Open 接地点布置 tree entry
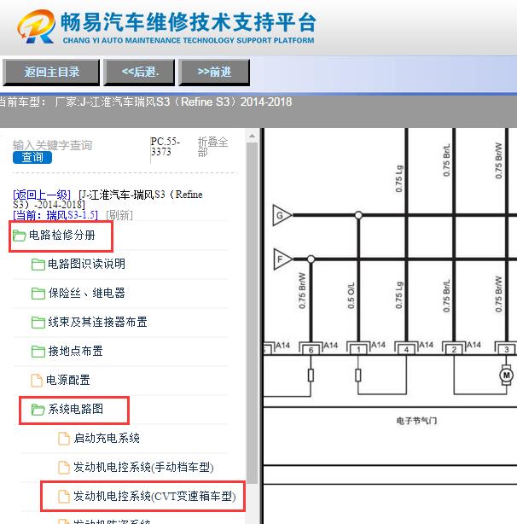This screenshot has width=517, height=524. point(75,352)
